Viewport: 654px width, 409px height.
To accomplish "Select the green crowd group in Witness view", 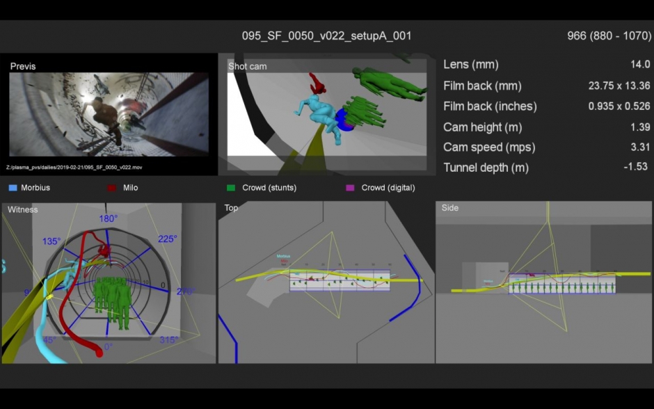I will tap(113, 301).
